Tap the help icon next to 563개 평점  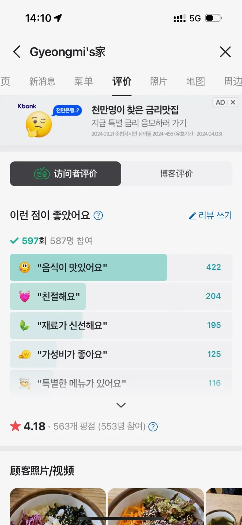[x=153, y=426]
